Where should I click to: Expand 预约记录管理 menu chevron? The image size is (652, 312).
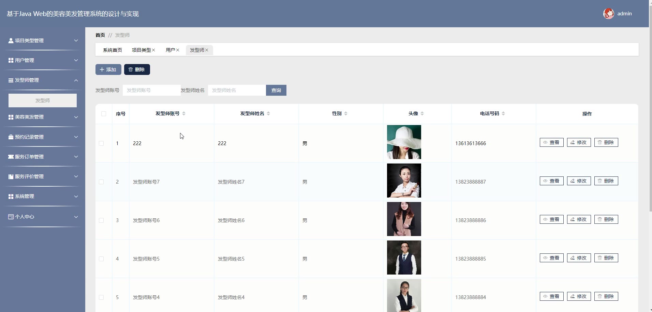[x=76, y=137]
